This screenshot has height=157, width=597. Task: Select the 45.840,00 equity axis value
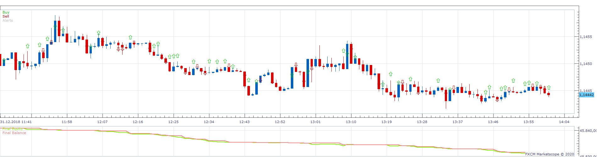588,131
